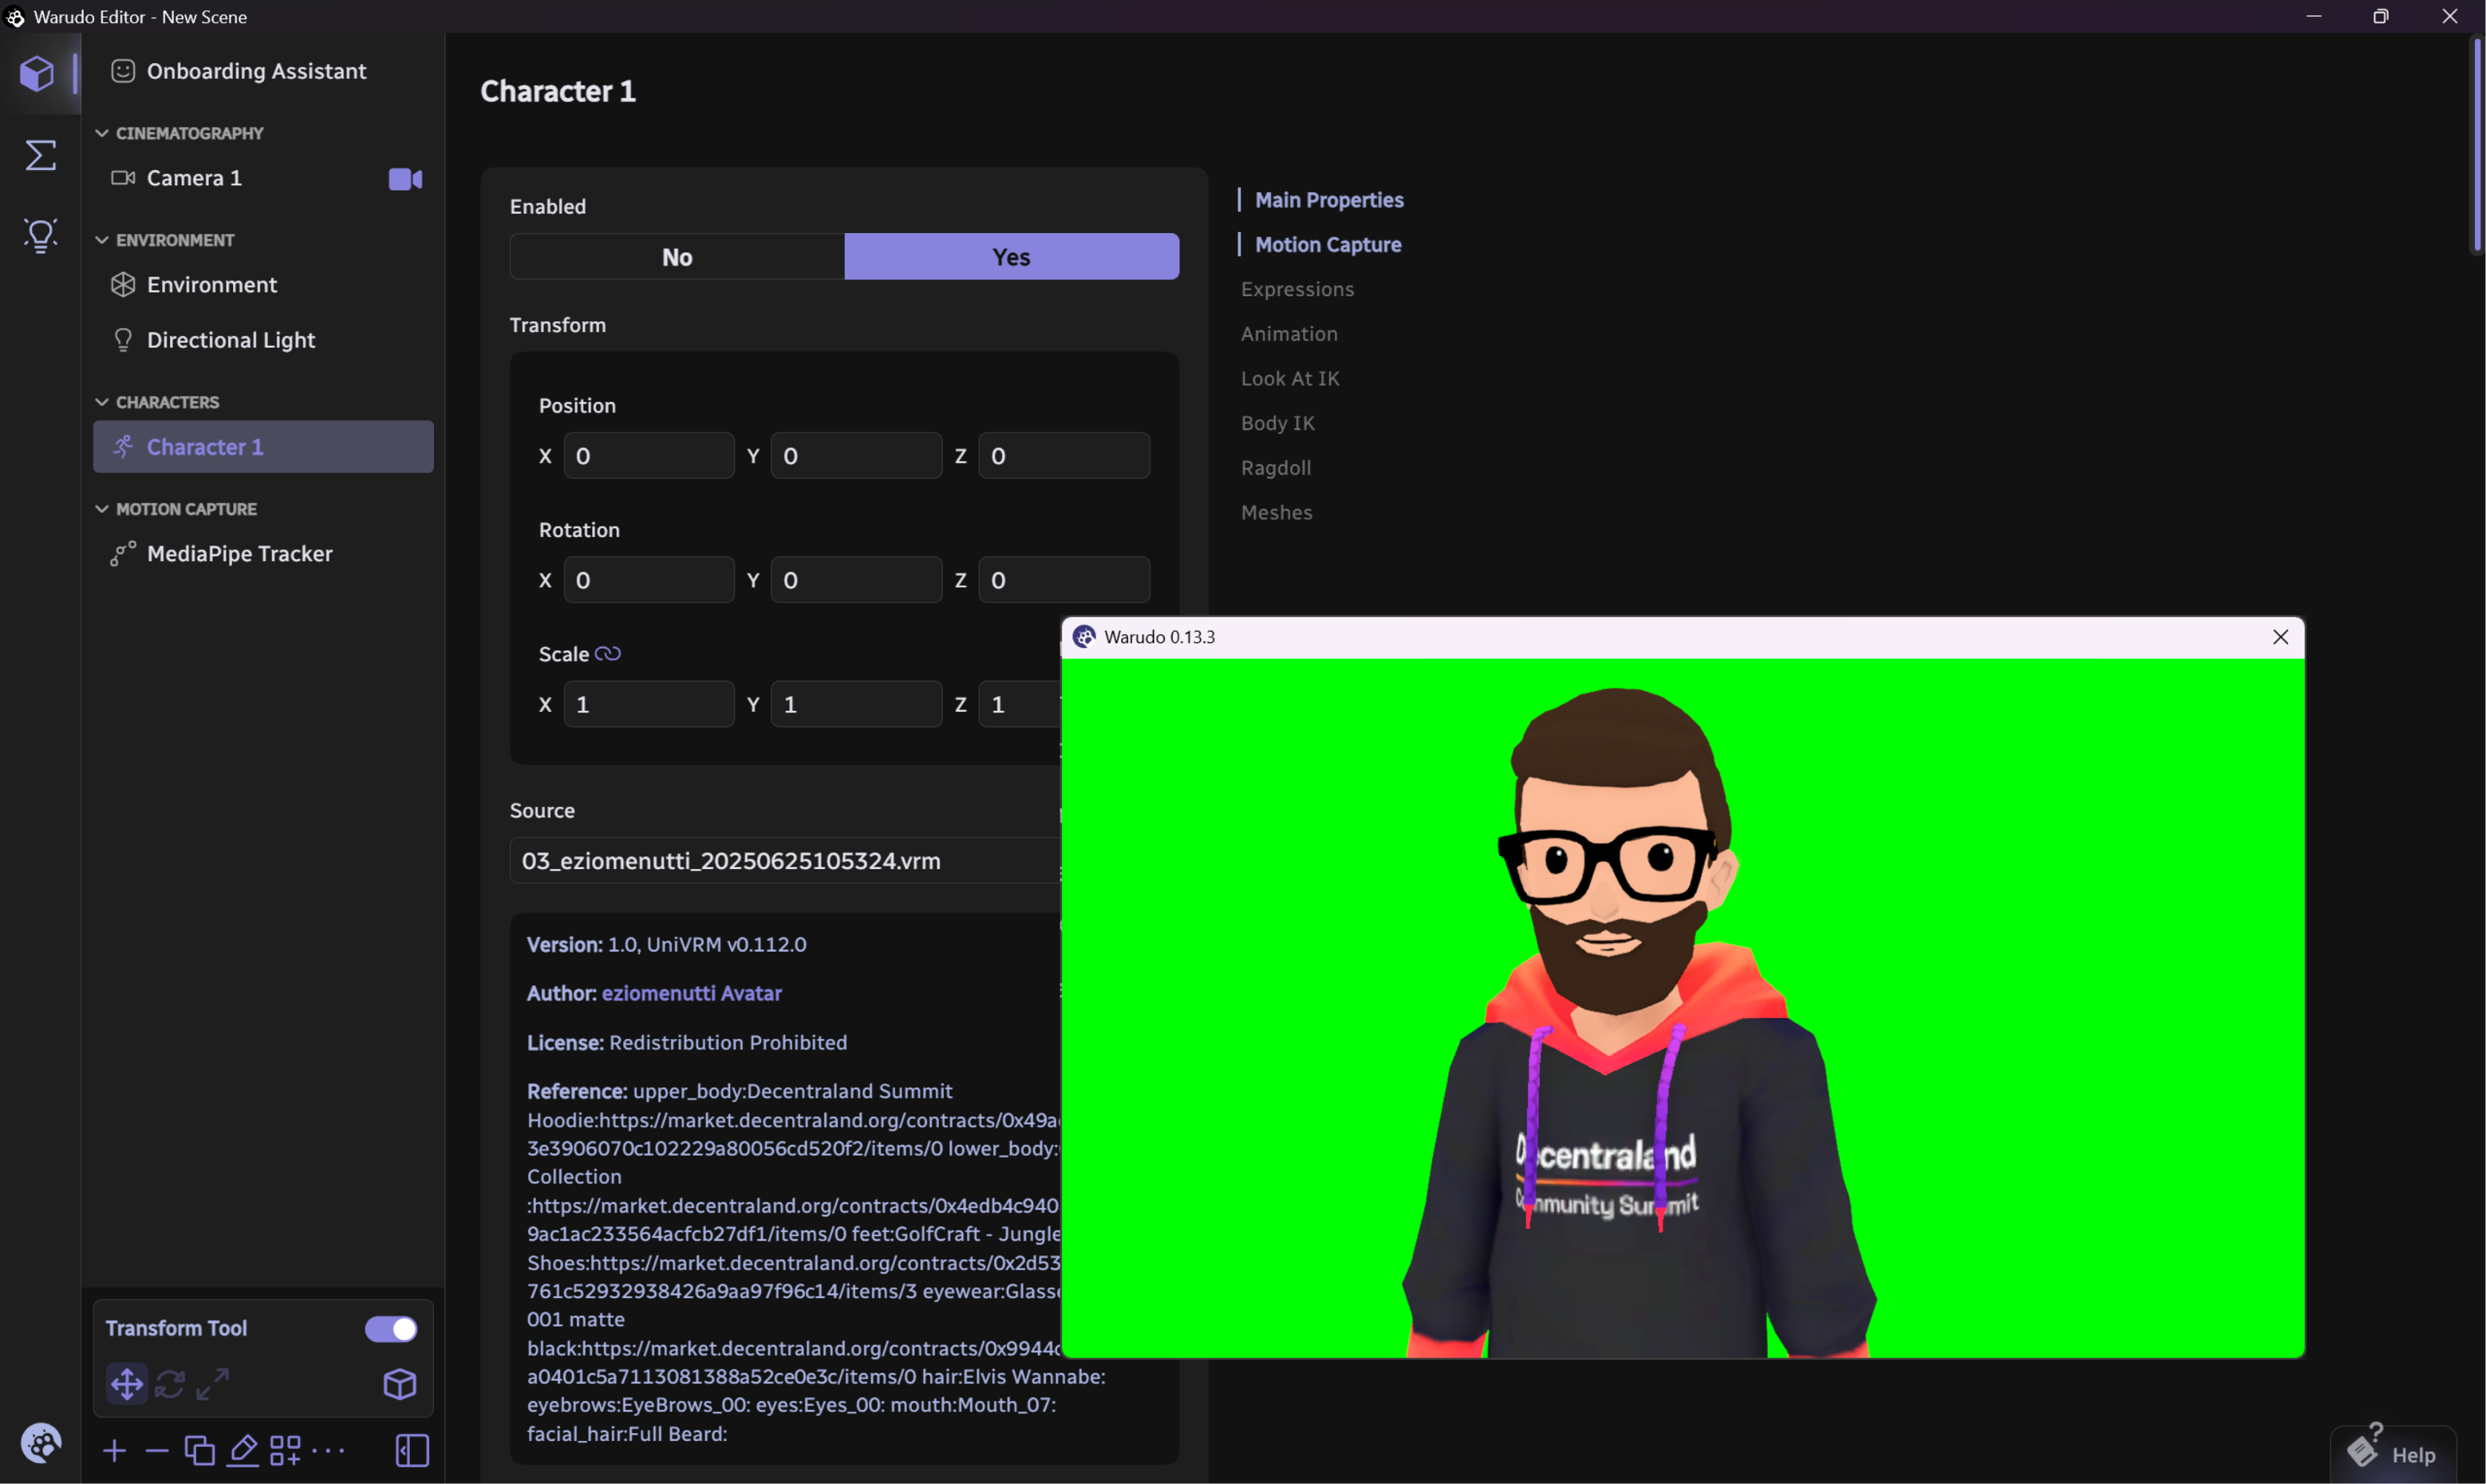Add a new asset with plus icon
2486x1484 pixels.
(115, 1450)
